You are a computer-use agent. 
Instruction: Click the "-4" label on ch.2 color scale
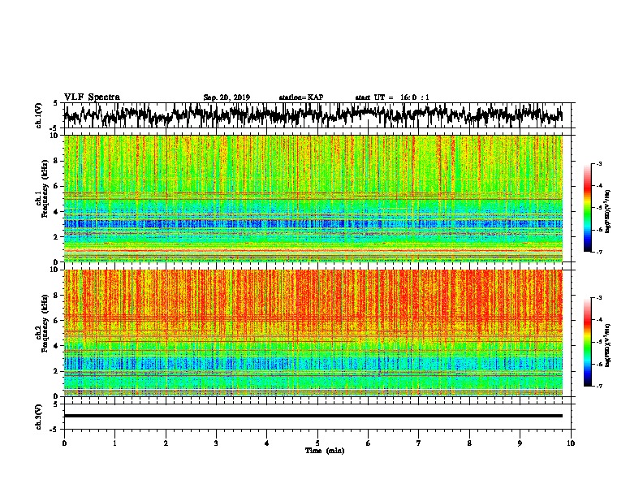click(x=598, y=320)
